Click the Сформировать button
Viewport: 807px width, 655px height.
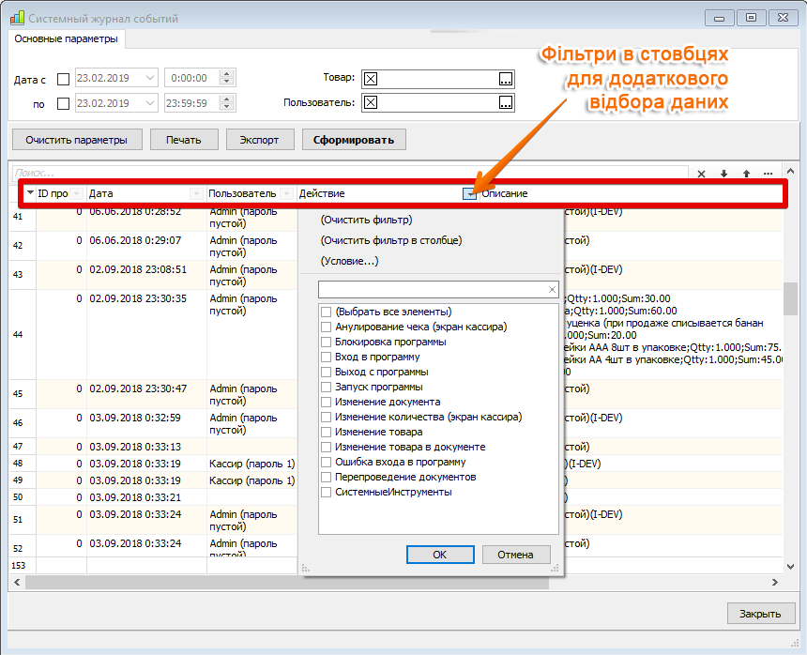click(354, 140)
